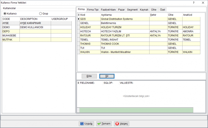
Task: Click the green bar below the filter grid
Action: point(136,110)
